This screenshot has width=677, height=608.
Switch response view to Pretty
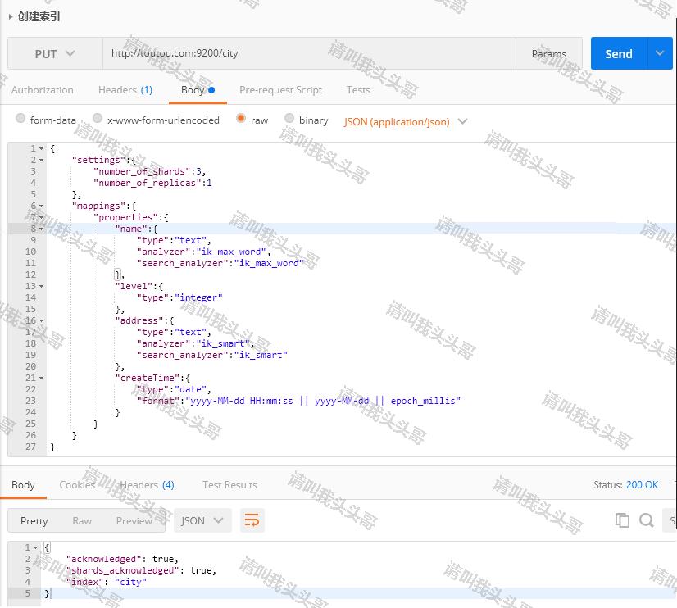pos(34,521)
